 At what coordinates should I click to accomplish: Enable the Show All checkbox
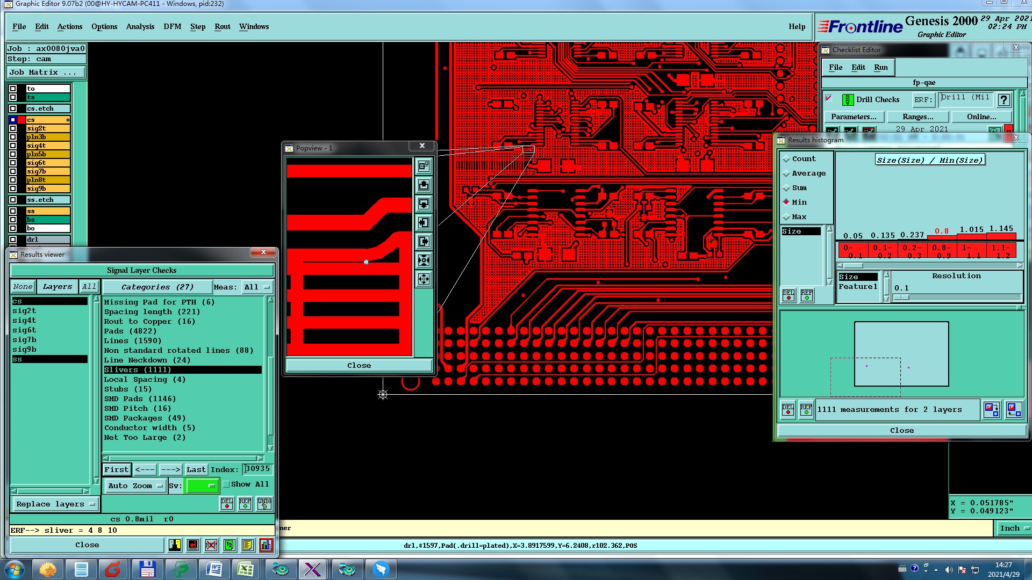point(227,484)
